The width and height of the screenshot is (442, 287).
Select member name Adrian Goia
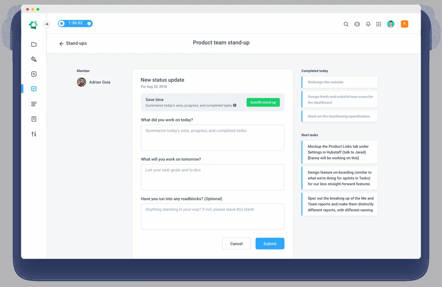tap(100, 82)
